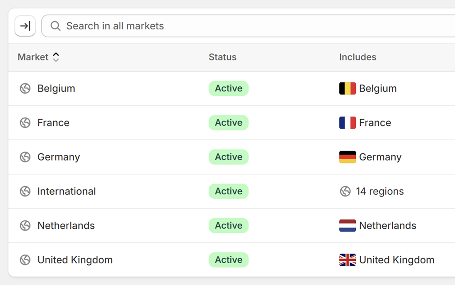The height and width of the screenshot is (285, 455).
Task: Click the globe icon beside United Kingdom market
Action: pos(25,259)
